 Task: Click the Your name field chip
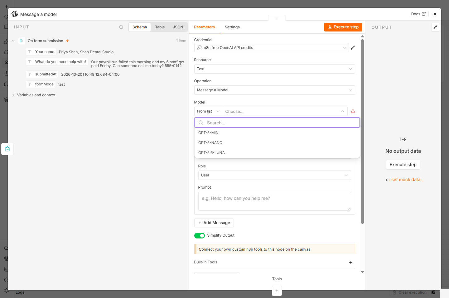(41, 52)
